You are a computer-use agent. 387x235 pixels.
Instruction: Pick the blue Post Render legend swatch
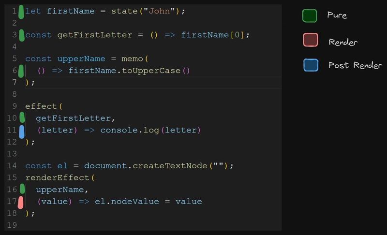(311, 65)
